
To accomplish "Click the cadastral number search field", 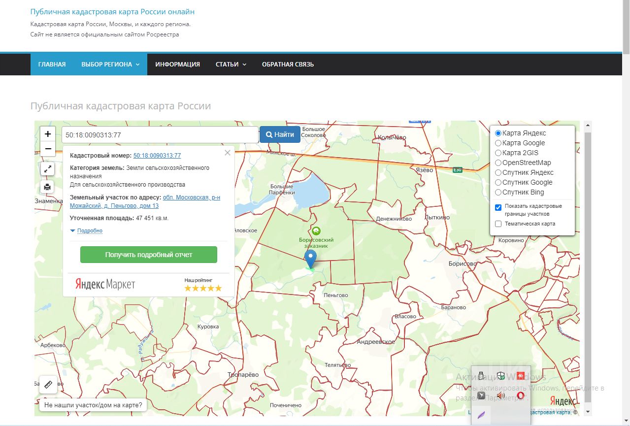I will point(160,134).
